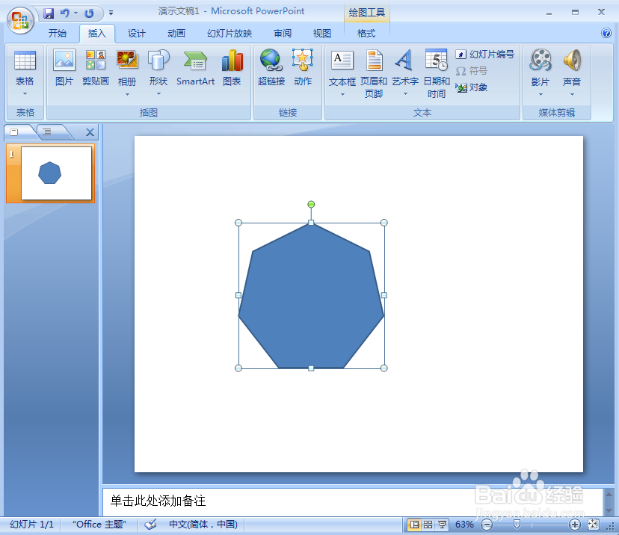Viewport: 619px width, 535px height.
Task: Start Slide Show view from status bar
Action: pos(442,525)
